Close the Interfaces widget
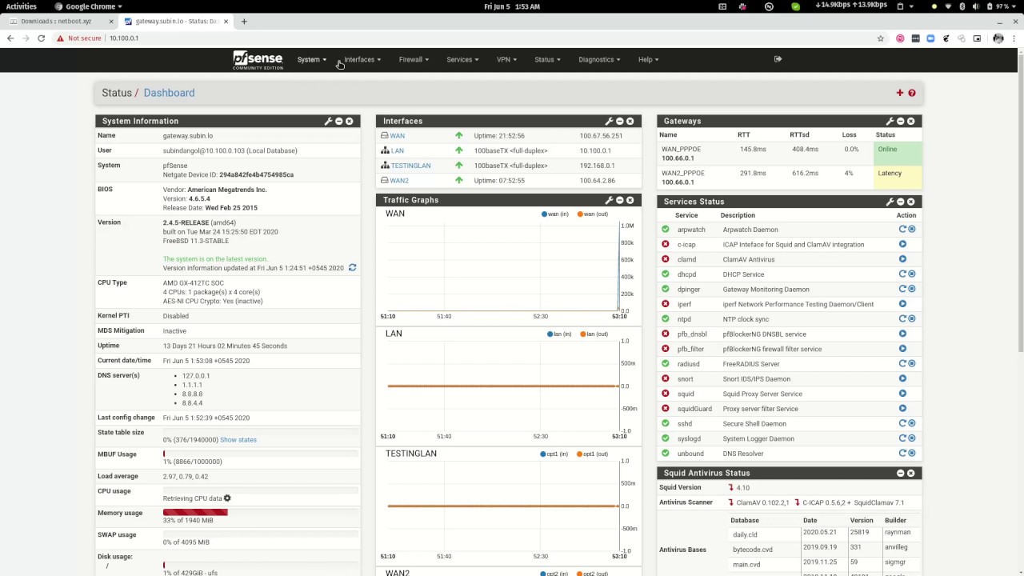The height and width of the screenshot is (576, 1024). point(630,121)
